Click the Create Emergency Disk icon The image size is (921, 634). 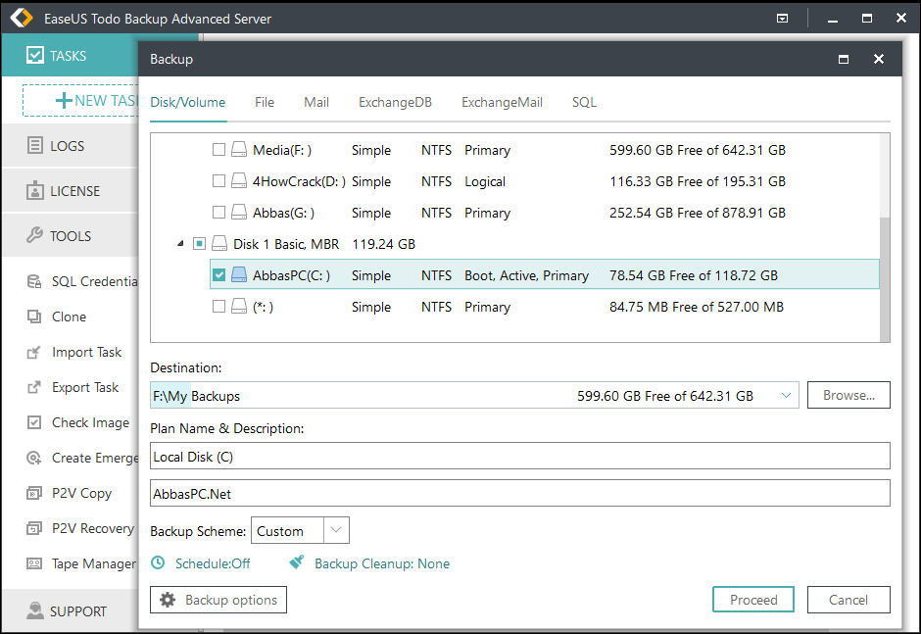[x=34, y=458]
